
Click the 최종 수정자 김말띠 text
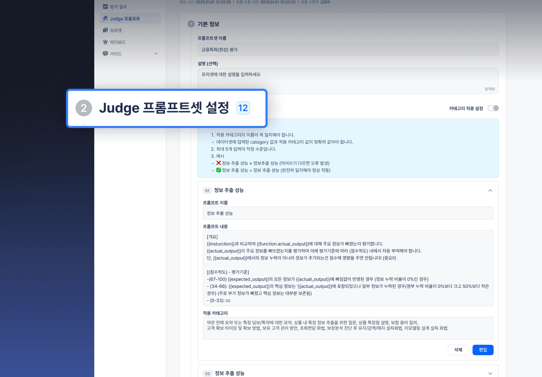[x=316, y=2]
